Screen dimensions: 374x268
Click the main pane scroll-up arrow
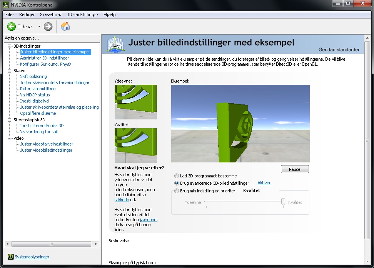[367, 38]
